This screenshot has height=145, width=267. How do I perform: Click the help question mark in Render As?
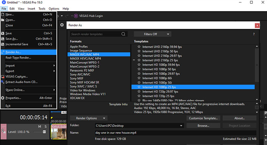coord(254,34)
